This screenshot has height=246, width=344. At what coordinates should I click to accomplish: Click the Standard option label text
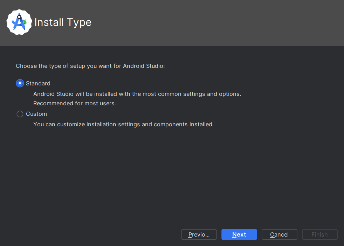(38, 83)
